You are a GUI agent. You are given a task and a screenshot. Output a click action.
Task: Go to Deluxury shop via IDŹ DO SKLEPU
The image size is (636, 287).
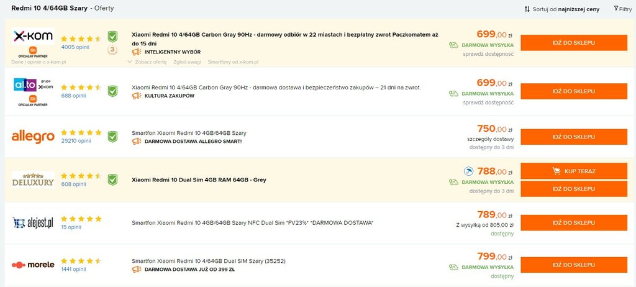point(573,189)
